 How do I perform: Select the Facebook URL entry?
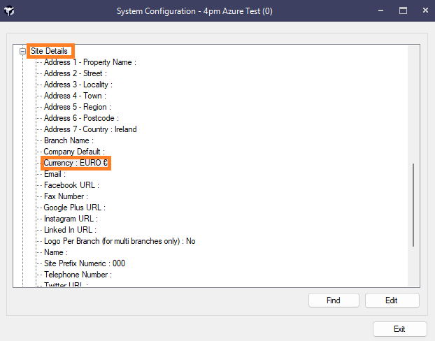pyautogui.click(x=71, y=185)
